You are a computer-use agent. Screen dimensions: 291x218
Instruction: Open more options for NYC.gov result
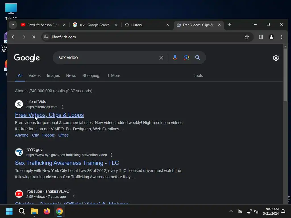(x=111, y=155)
